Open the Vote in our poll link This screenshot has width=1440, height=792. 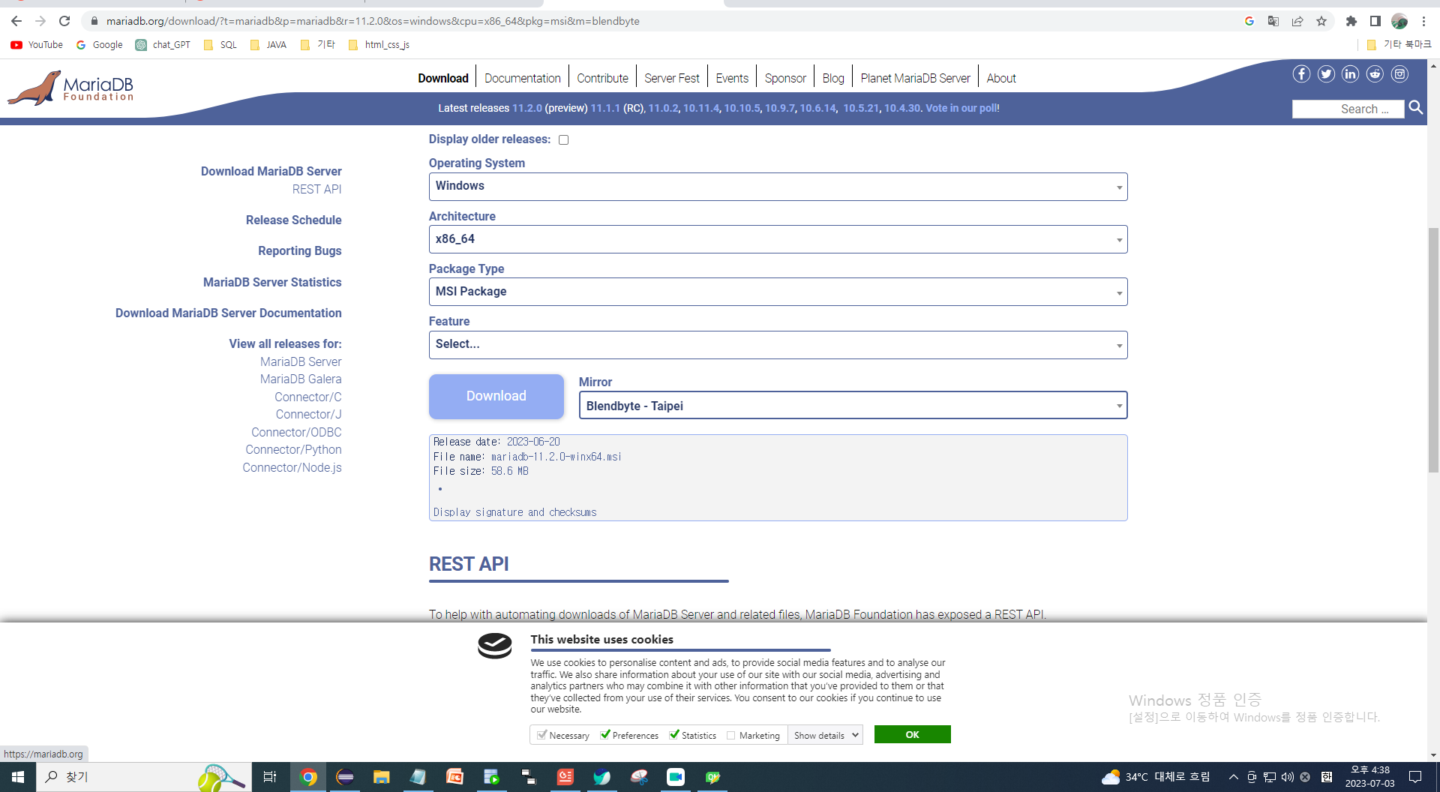[x=962, y=108]
